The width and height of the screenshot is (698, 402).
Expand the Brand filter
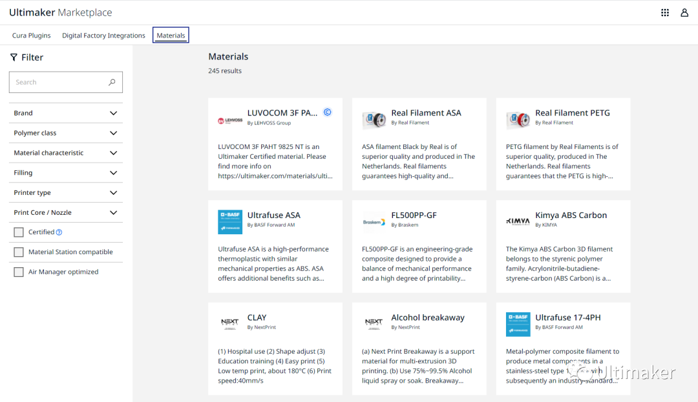[x=66, y=114]
